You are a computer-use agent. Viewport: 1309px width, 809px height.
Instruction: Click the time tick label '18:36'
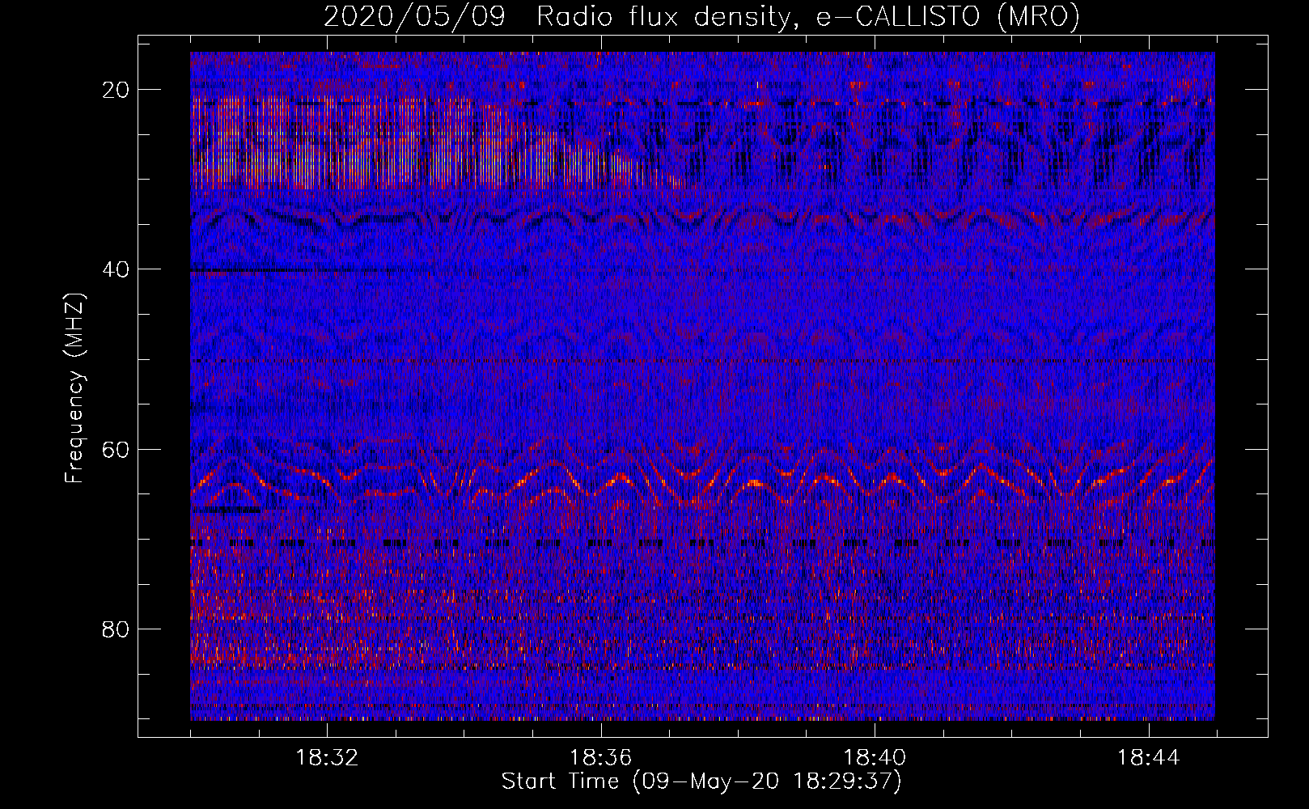click(600, 758)
